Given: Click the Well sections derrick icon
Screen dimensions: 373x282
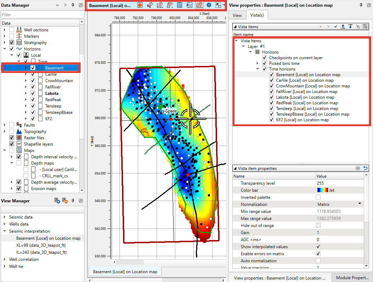Looking at the screenshot, I should (x=19, y=30).
